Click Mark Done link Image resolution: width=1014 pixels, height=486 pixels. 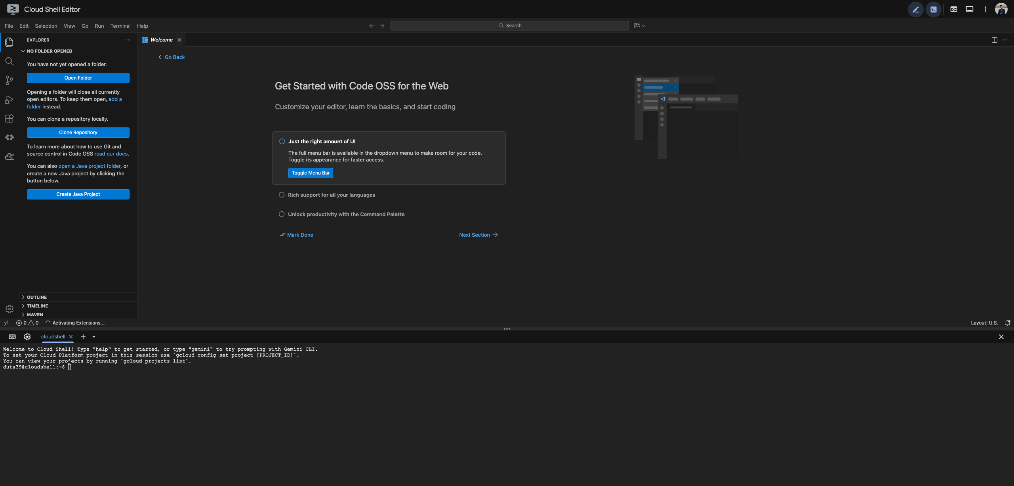[x=296, y=235]
